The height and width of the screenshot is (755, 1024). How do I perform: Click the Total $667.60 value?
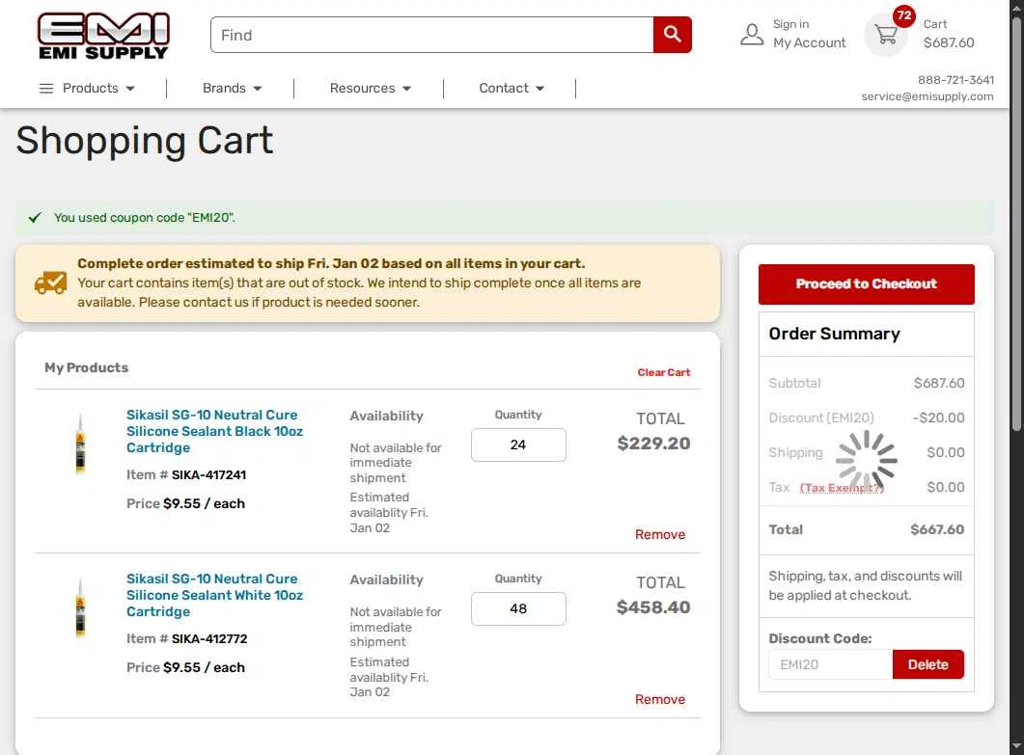point(937,530)
